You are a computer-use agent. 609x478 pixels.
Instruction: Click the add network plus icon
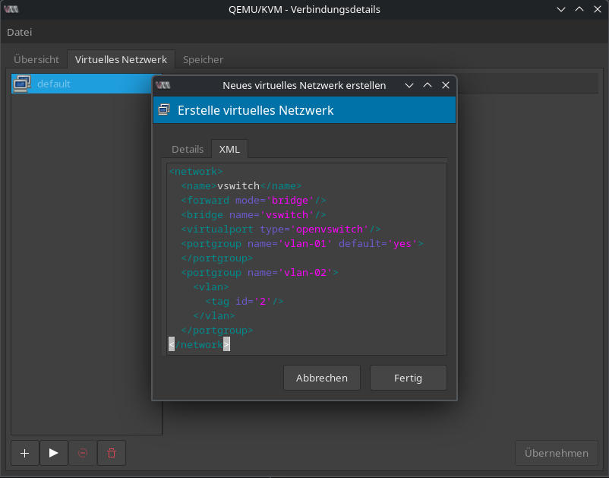click(25, 453)
